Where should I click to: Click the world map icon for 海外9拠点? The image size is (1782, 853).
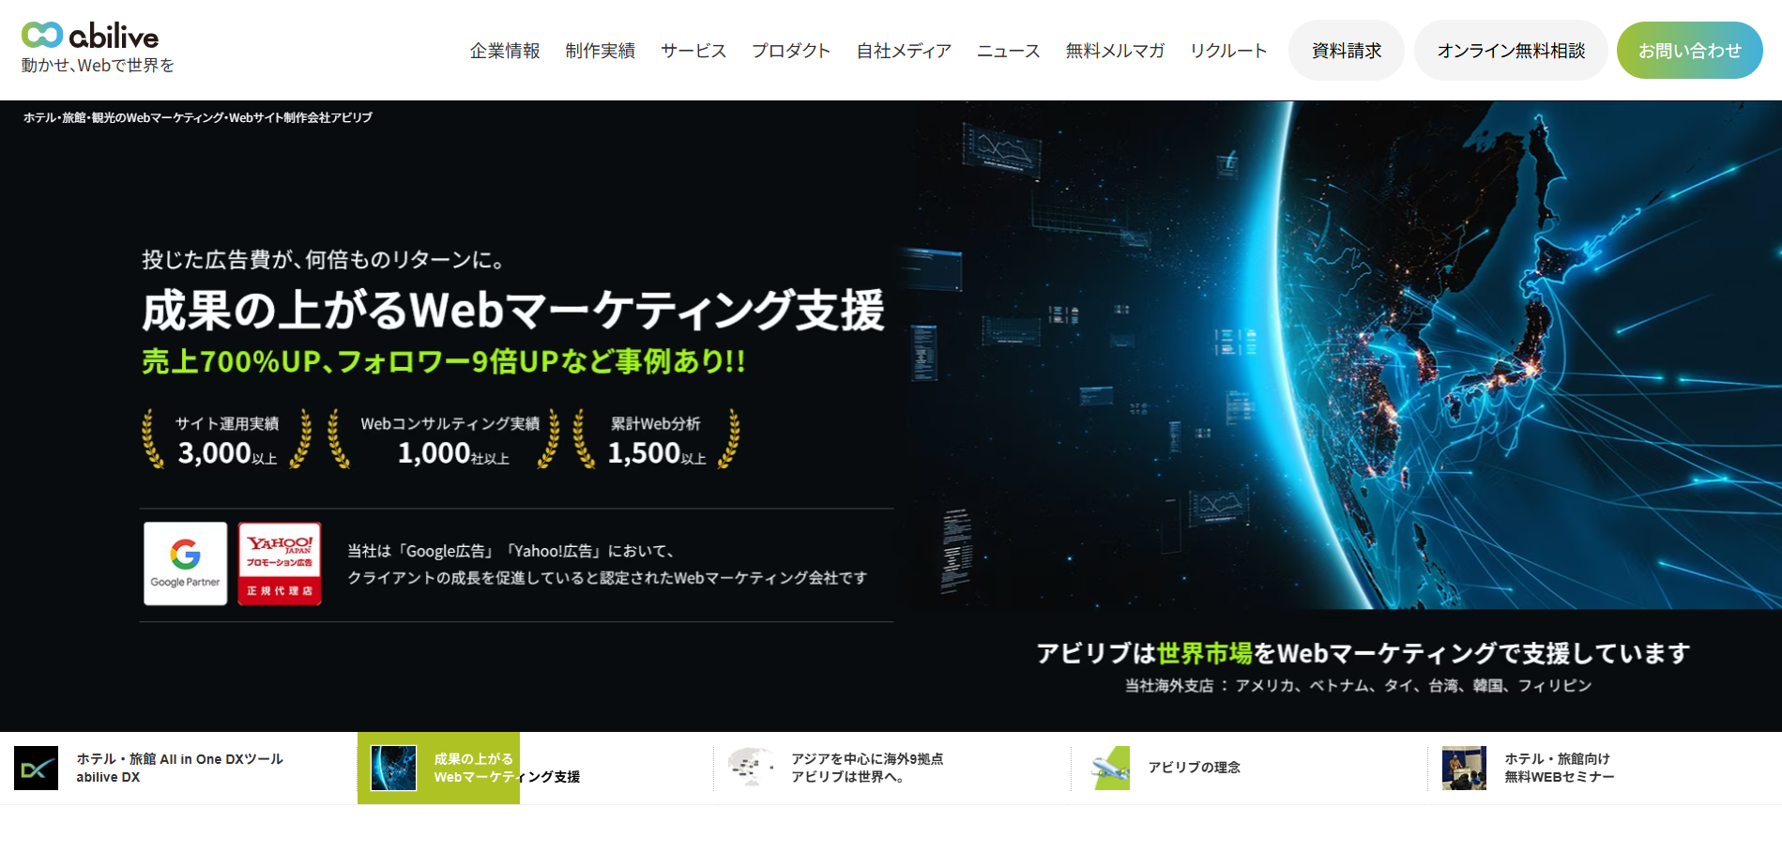click(x=751, y=767)
